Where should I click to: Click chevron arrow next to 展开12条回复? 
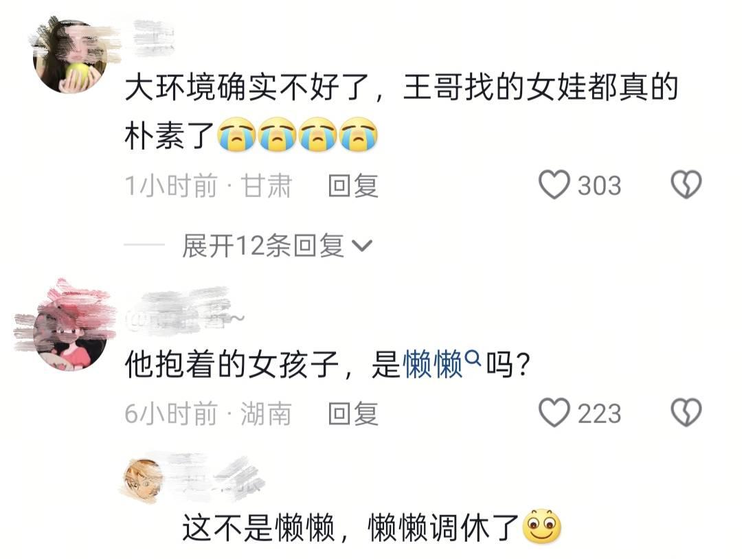pos(363,246)
